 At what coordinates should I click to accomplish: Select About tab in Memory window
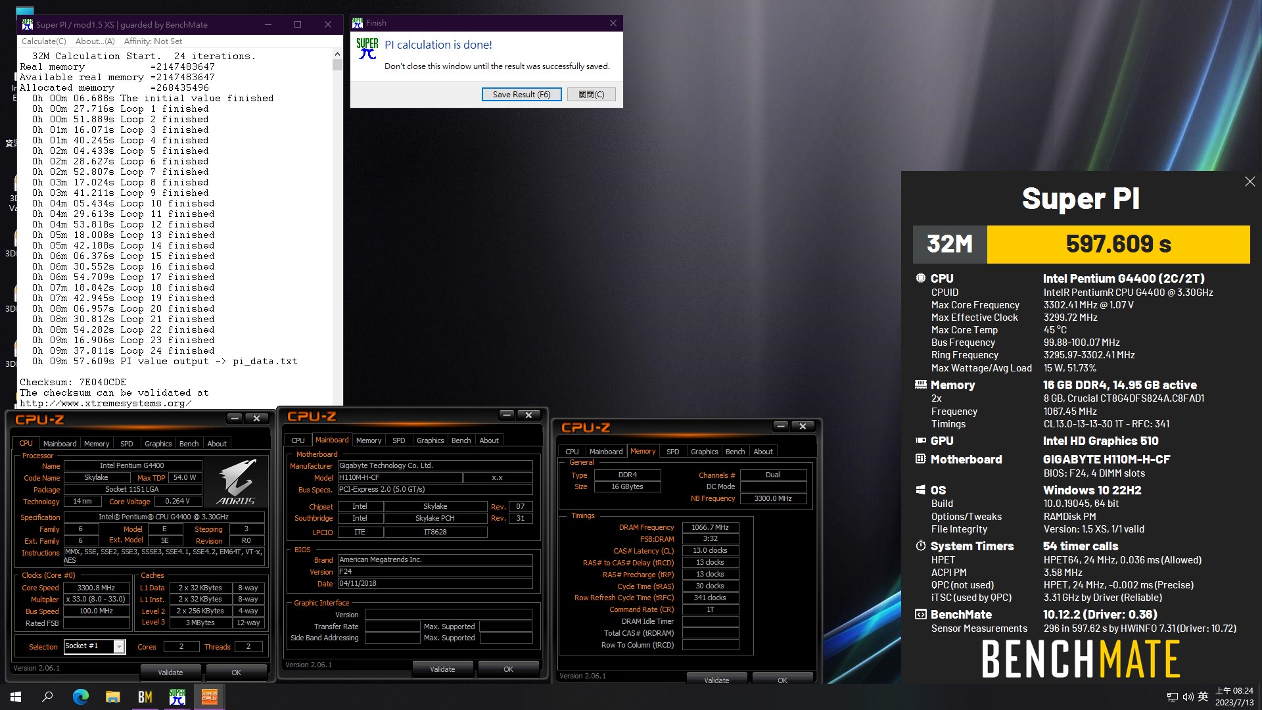click(763, 452)
